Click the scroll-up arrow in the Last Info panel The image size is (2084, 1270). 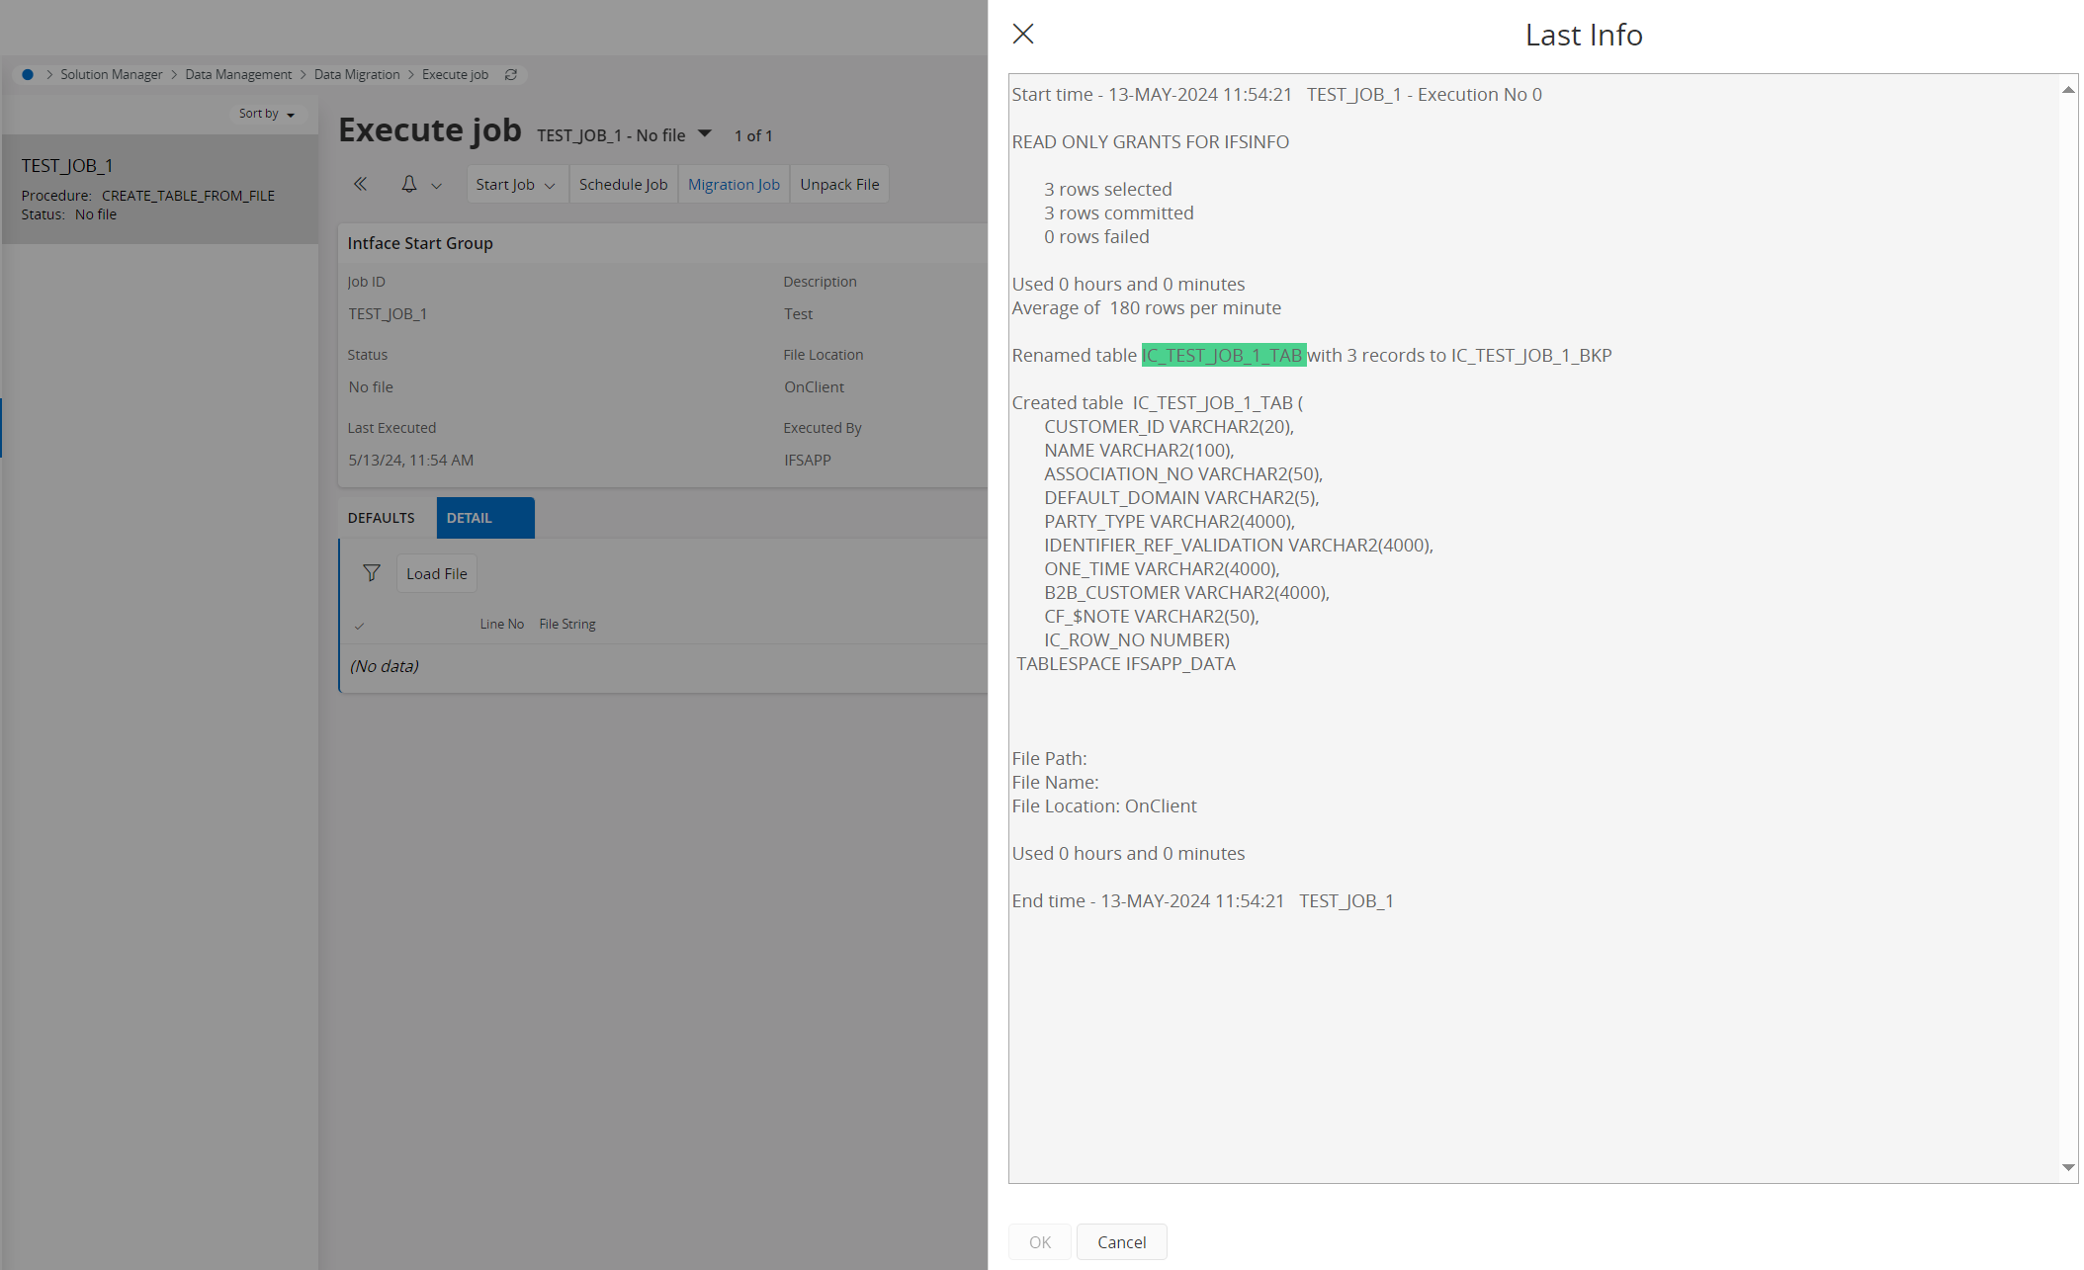[2067, 89]
